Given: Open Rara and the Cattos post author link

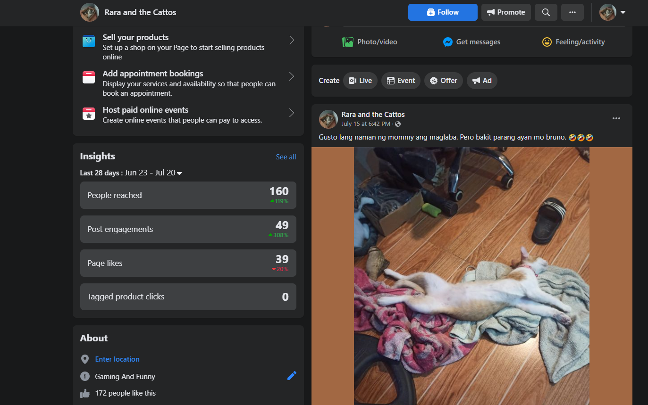Looking at the screenshot, I should [373, 115].
